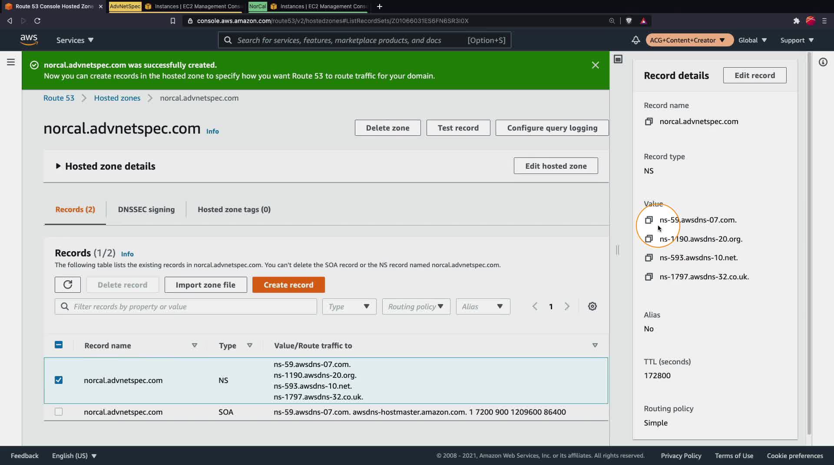
Task: Click the record details panel scrollbar
Action: [x=809, y=243]
